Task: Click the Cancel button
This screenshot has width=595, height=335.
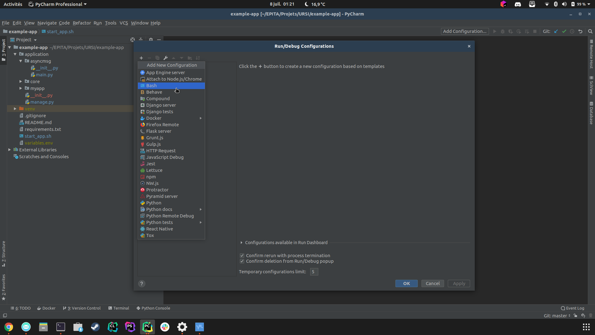Action: 433,284
